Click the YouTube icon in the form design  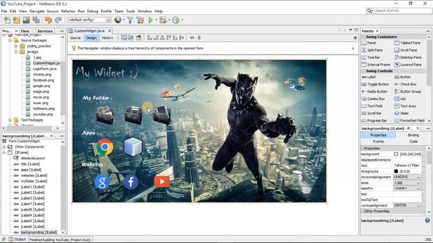pyautogui.click(x=162, y=182)
